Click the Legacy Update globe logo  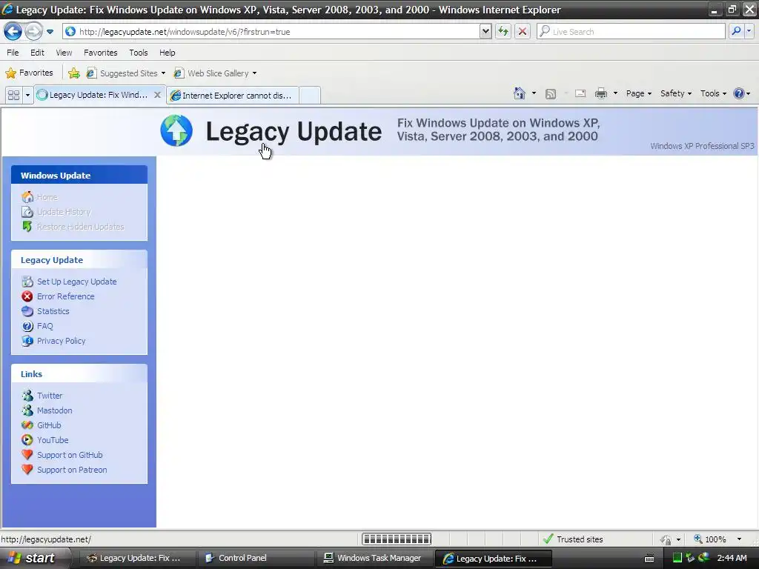click(176, 130)
